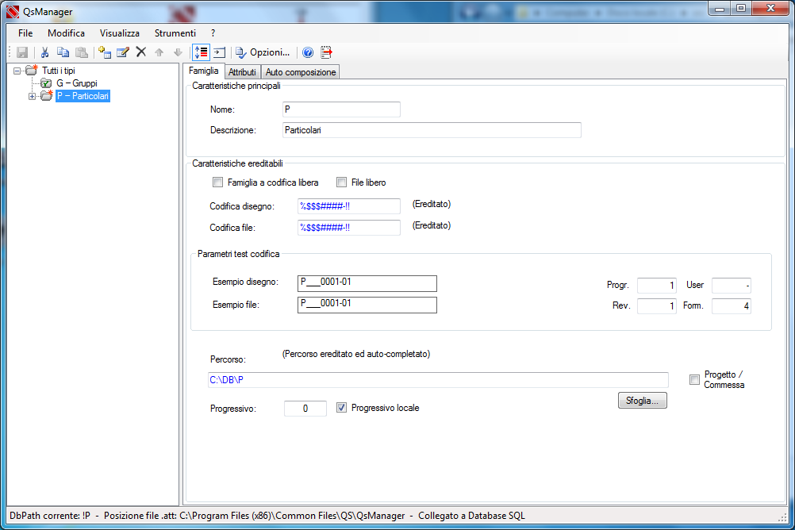Click the Rev. value field
This screenshot has height=530, width=795.
coord(657,305)
